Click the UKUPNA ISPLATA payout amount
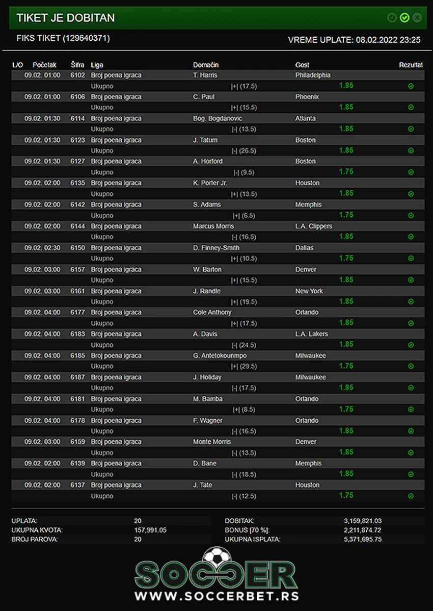The height and width of the screenshot is (611, 433). point(363,539)
